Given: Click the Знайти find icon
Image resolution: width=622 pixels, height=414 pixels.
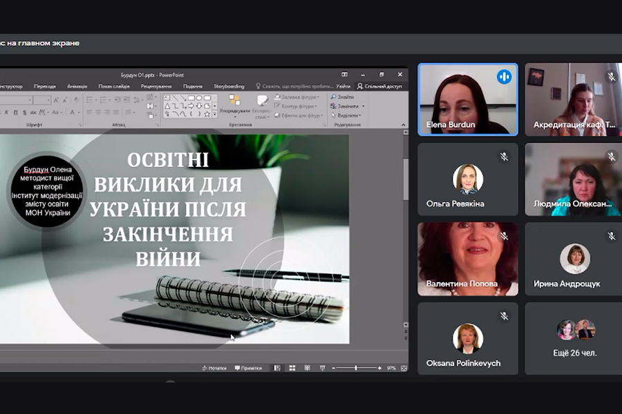Looking at the screenshot, I should tap(343, 97).
